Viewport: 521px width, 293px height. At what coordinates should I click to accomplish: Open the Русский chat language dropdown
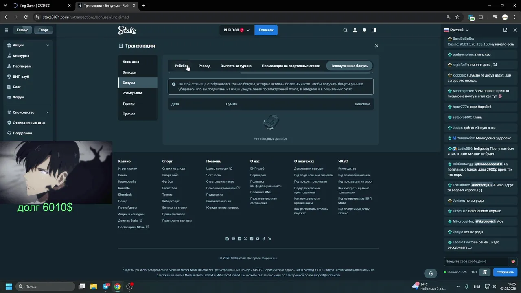click(456, 30)
